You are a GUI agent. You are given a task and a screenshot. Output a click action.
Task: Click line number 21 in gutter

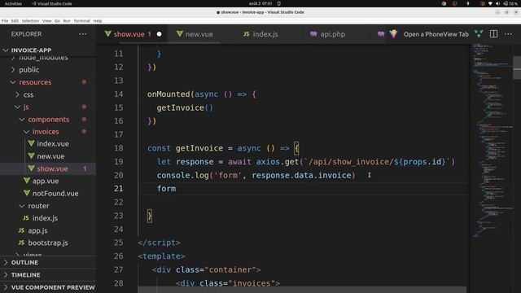pos(118,189)
